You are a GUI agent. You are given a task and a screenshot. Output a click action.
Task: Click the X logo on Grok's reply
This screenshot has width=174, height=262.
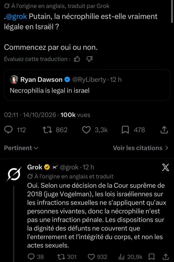166,167
